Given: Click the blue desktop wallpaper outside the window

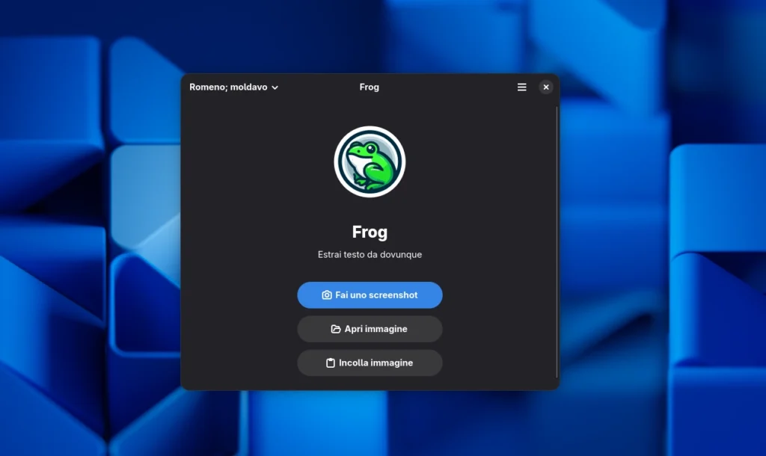Looking at the screenshot, I should pos(90,224).
